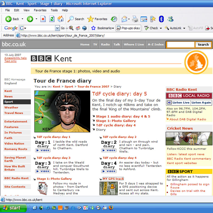Click the BBC search input field

pos(181,44)
